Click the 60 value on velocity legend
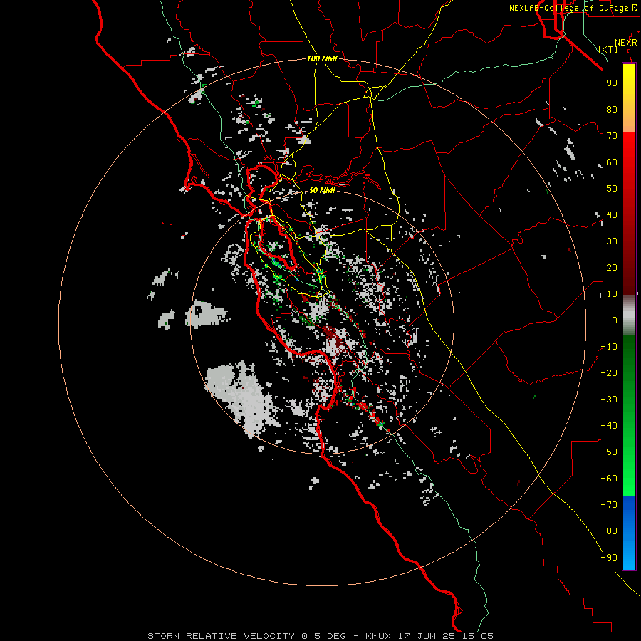The height and width of the screenshot is (641, 641). tap(612, 162)
